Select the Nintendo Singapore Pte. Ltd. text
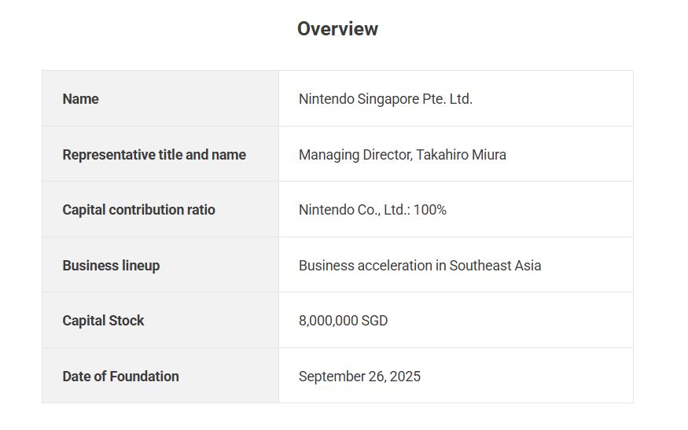 pos(385,99)
